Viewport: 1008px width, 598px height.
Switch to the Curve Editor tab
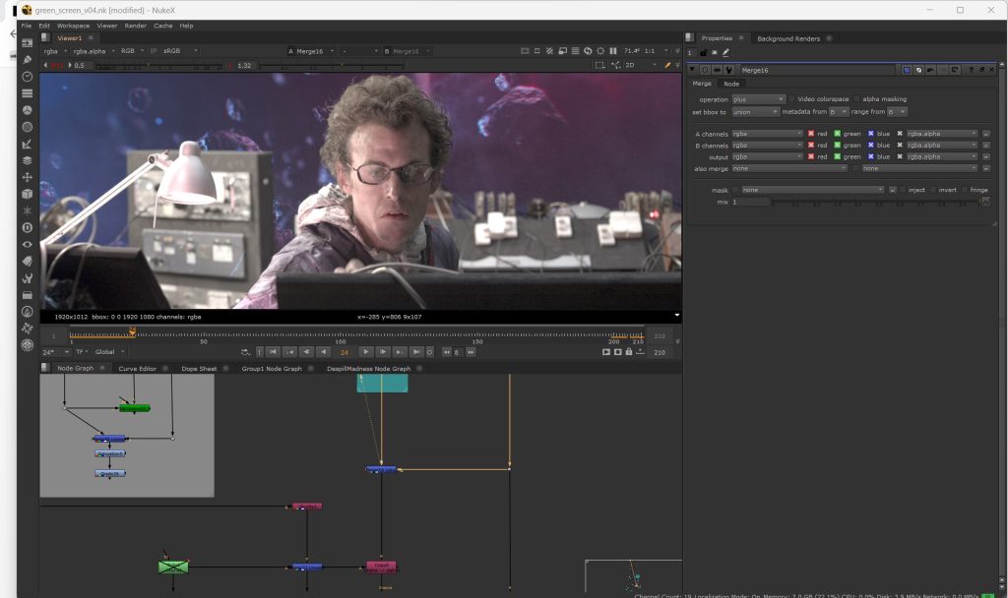pyautogui.click(x=138, y=369)
